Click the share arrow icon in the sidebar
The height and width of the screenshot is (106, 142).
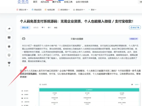click(x=9, y=29)
